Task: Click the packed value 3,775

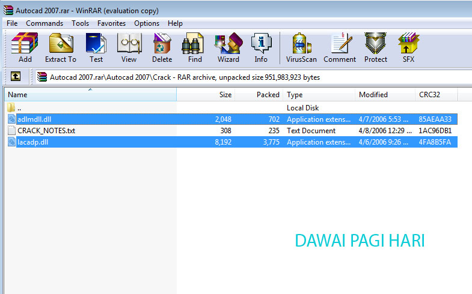Action: [271, 142]
